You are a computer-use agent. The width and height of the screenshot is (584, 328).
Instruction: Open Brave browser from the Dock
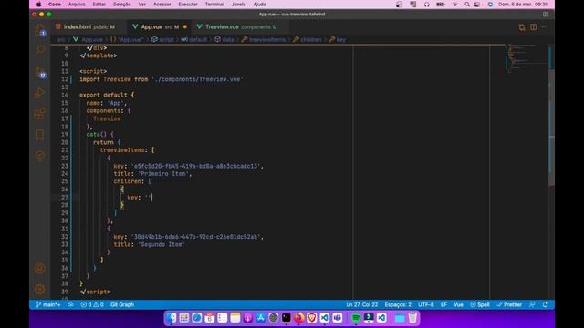[312, 318]
